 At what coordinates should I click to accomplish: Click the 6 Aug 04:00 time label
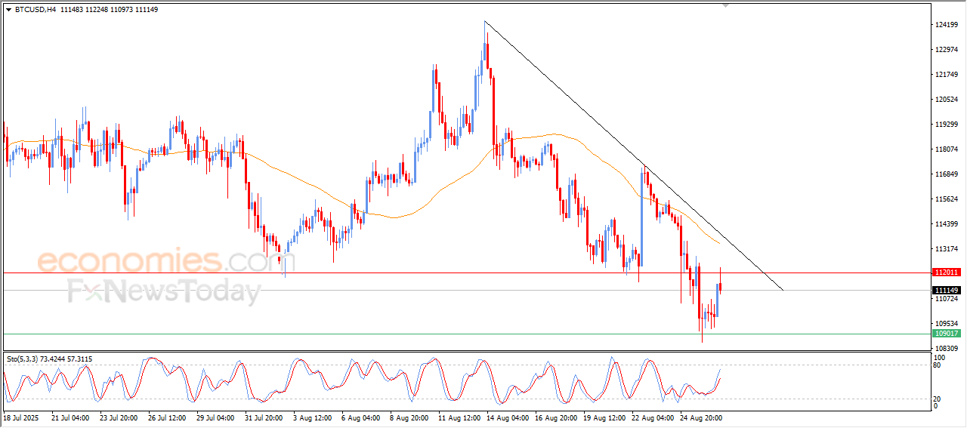tap(360, 417)
